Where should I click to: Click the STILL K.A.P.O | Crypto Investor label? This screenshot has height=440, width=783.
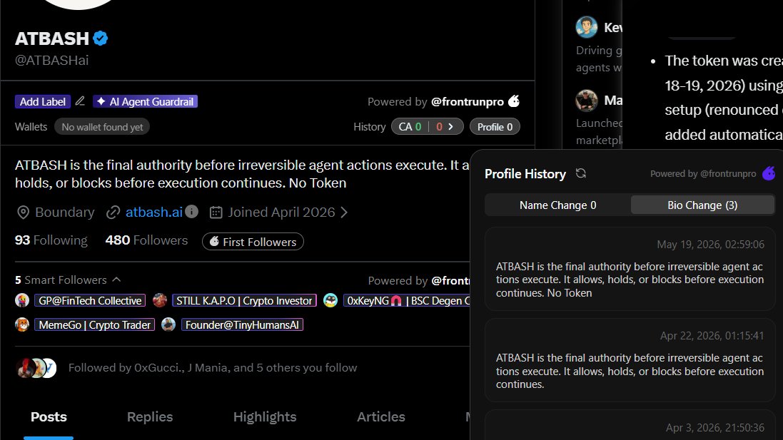[244, 300]
